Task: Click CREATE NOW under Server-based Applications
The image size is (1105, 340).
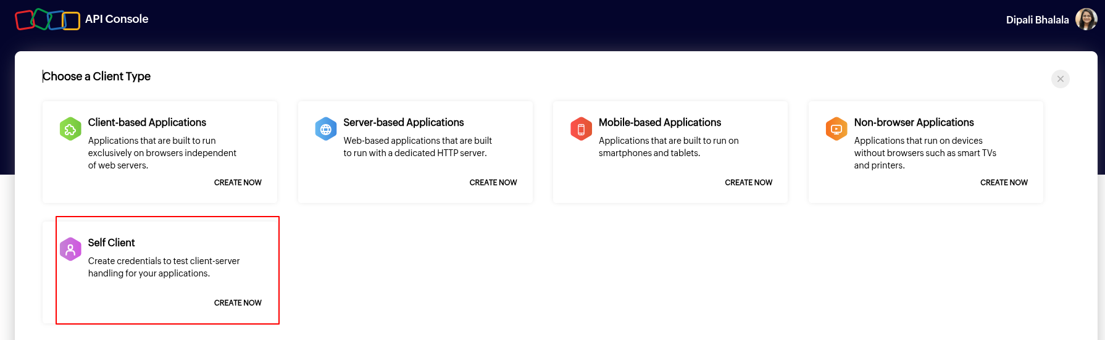Action: click(493, 183)
